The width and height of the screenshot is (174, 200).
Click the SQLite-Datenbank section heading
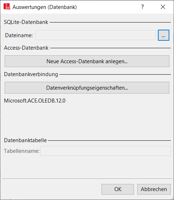(26, 22)
